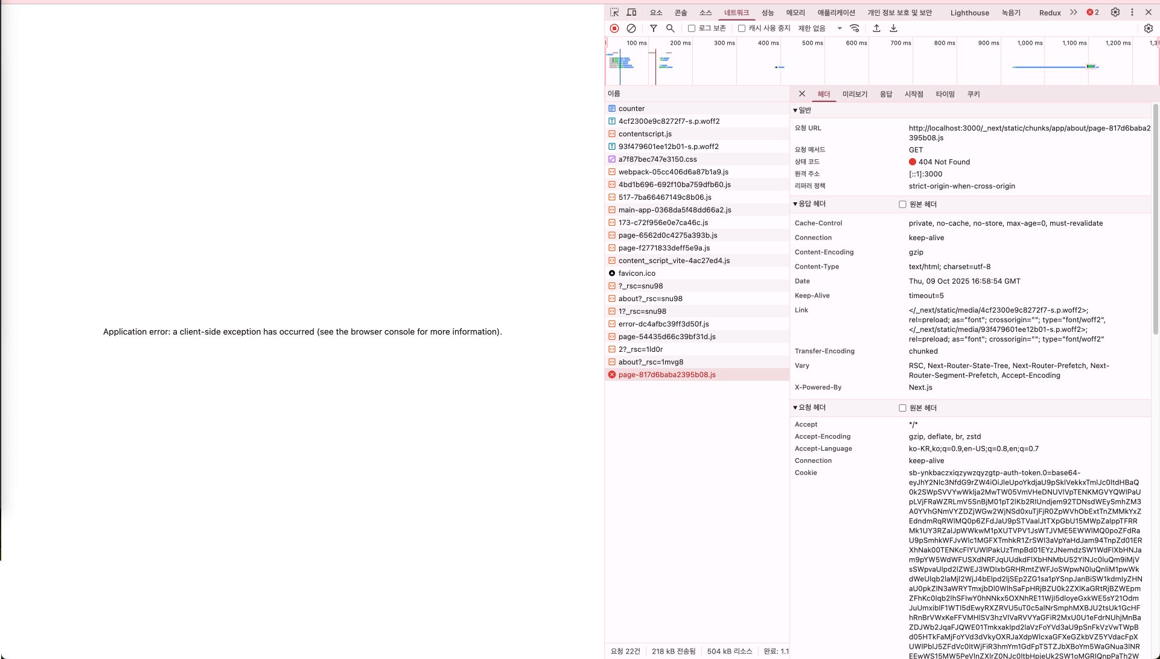Enable the 캐시 사용 중지 checkbox

[x=742, y=28]
